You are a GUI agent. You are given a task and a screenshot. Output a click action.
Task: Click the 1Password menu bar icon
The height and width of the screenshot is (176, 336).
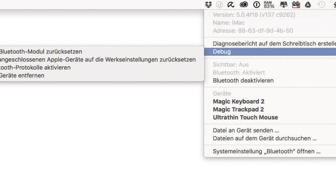click(x=256, y=4)
